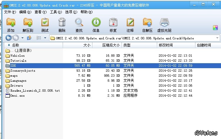The height and width of the screenshot is (139, 221).
Task: Click the 删除 (Delete) trash icon
Action: (x=62, y=22)
